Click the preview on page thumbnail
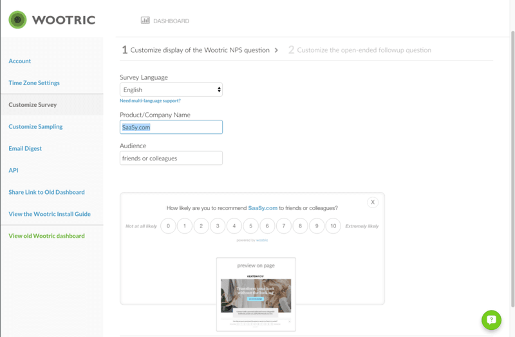515x337 pixels. coord(256,294)
